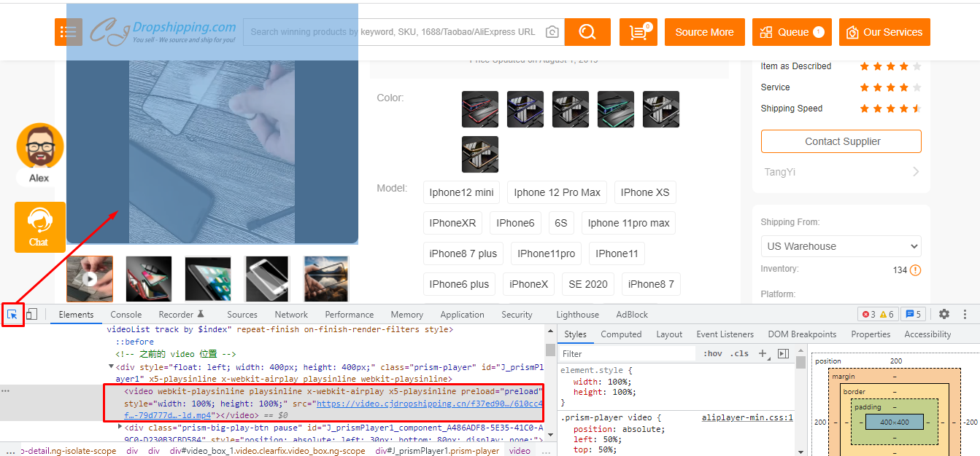The image size is (980, 456).
Task: Select model Iphone 11pro max
Action: click(628, 223)
